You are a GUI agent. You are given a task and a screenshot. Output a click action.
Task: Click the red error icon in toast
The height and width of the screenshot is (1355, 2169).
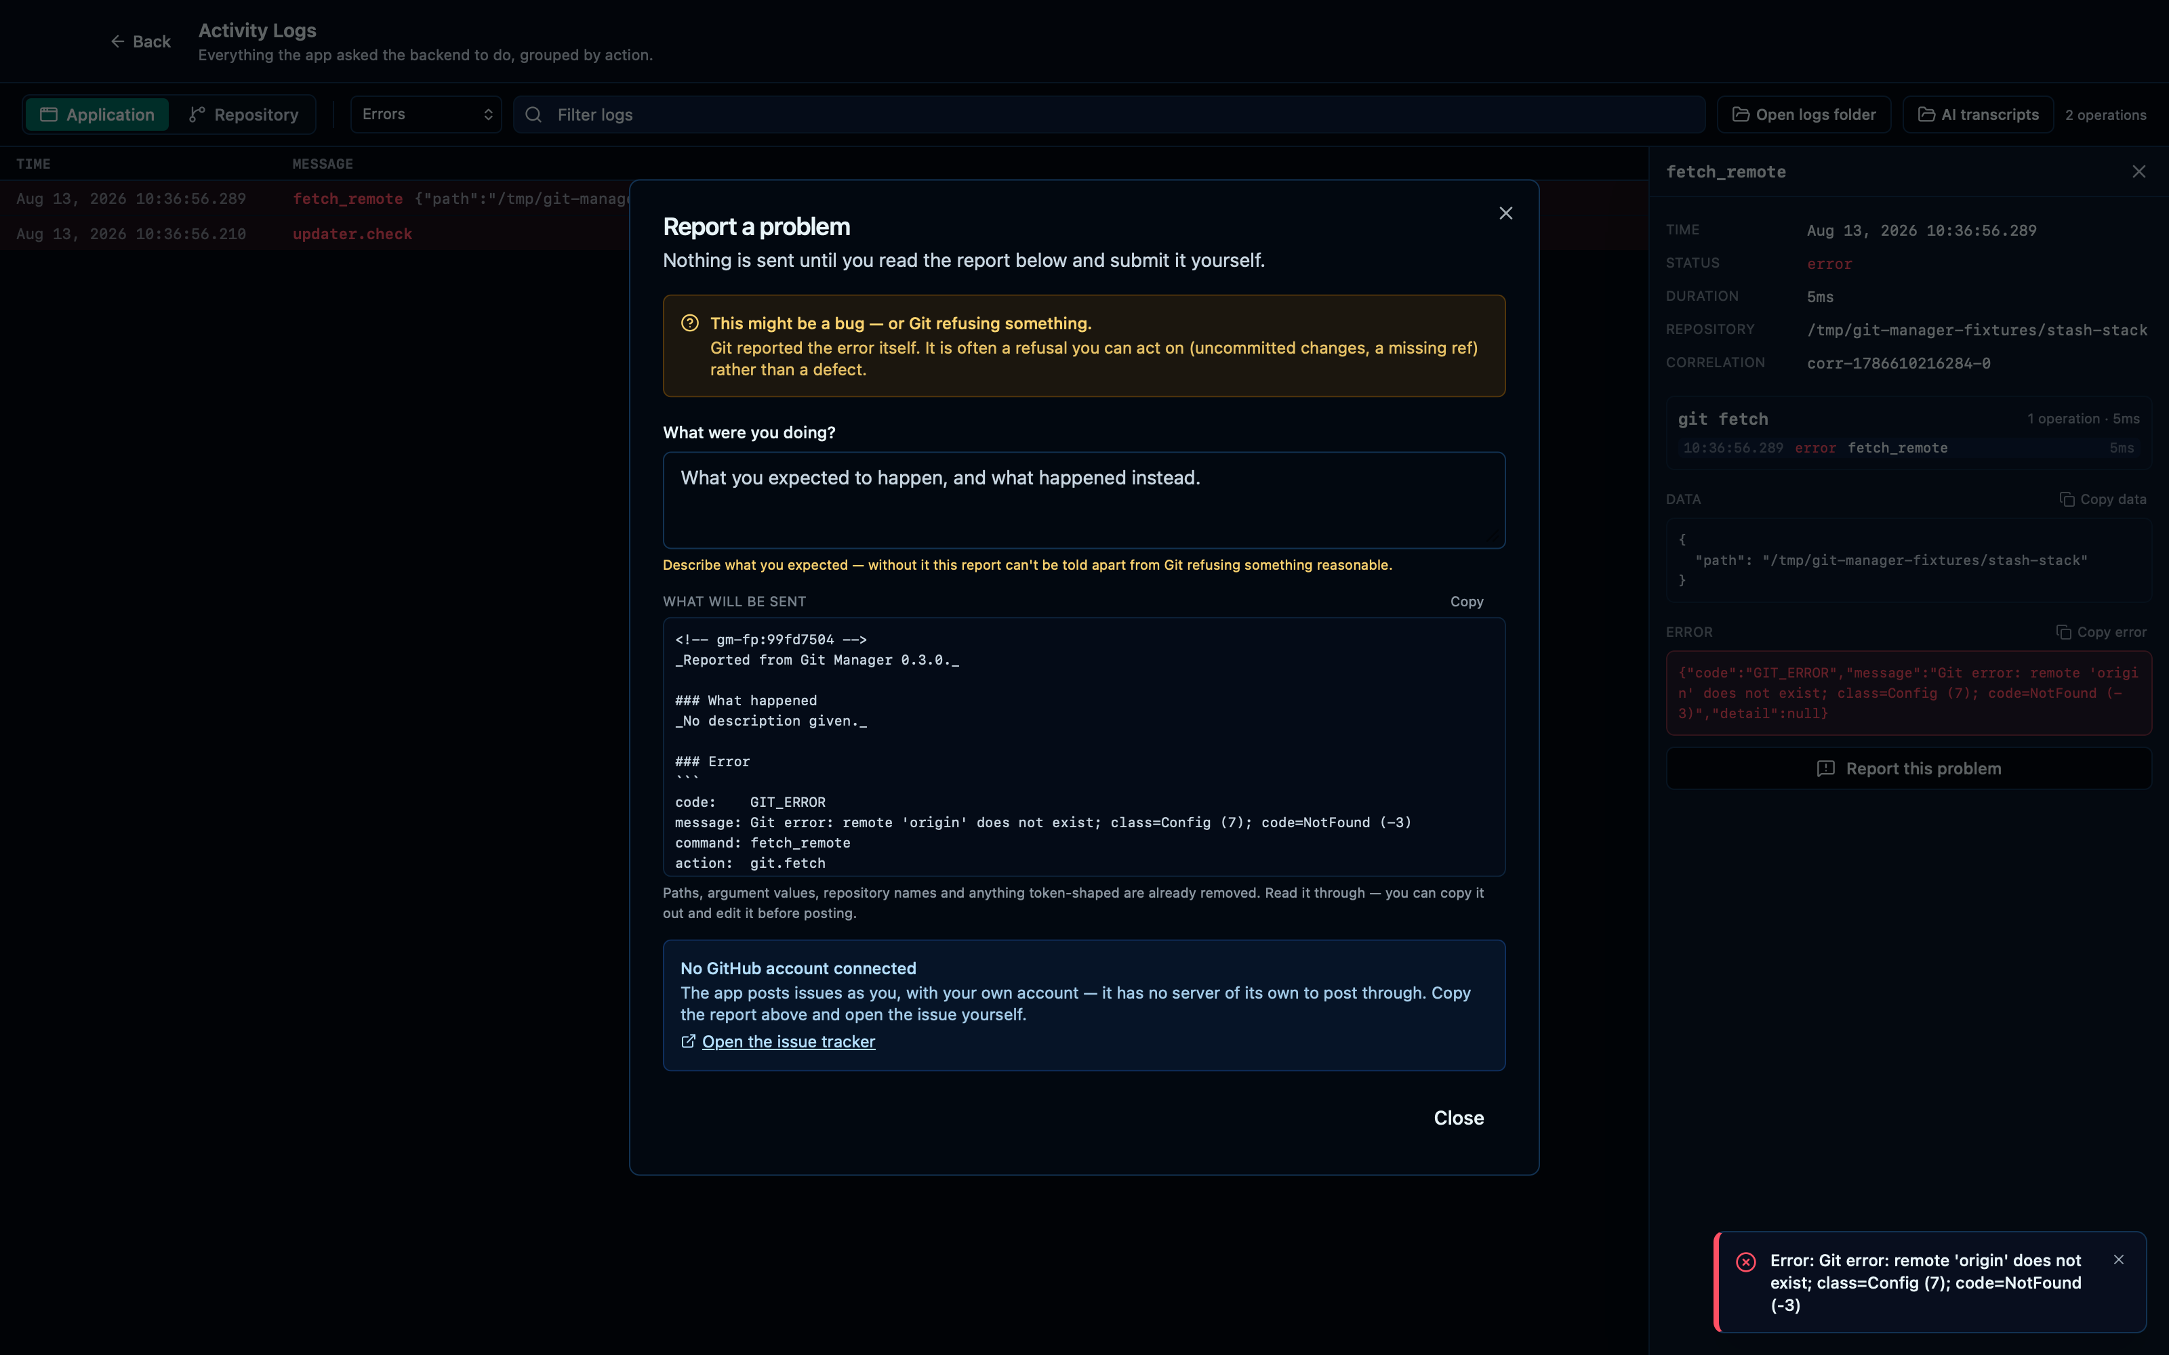coord(1745,1262)
